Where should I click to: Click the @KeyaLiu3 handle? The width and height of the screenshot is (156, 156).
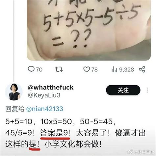click(44, 95)
